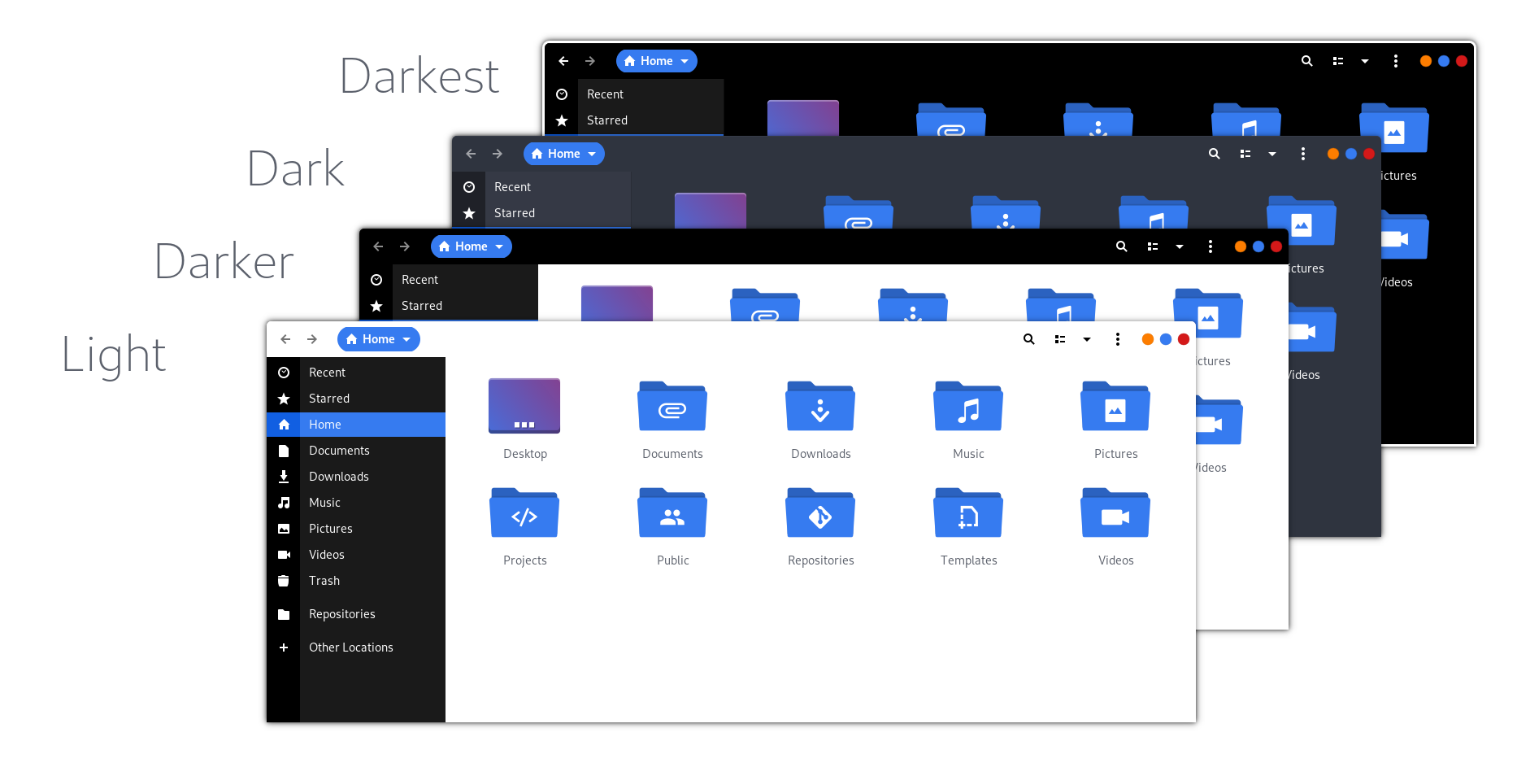
Task: Open the three-dot menu in Dark window
Action: (1303, 154)
